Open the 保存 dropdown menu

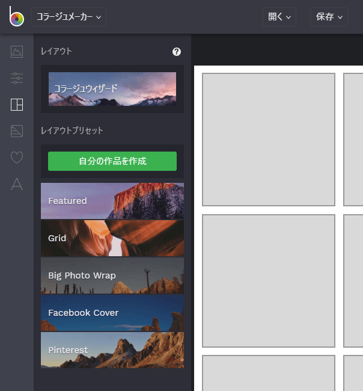(329, 17)
